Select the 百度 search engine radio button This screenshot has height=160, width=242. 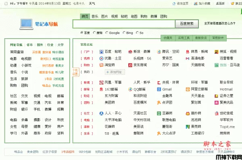[x=82, y=33]
